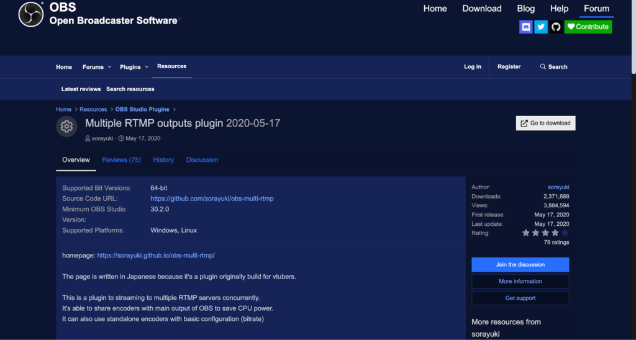This screenshot has height=340, width=636.
Task: Click the Get support button
Action: [520, 298]
